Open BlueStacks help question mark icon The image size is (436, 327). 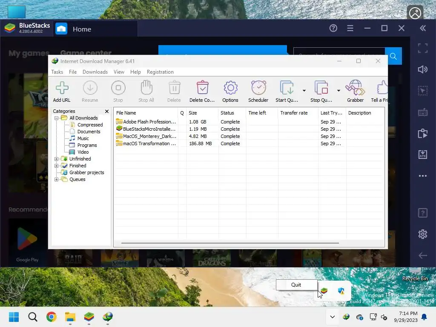[333, 28]
